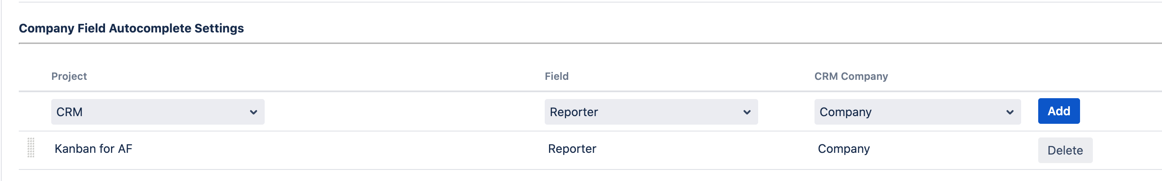Click the drag handle beside Kanban for AF
1162x181 pixels.
(x=31, y=148)
